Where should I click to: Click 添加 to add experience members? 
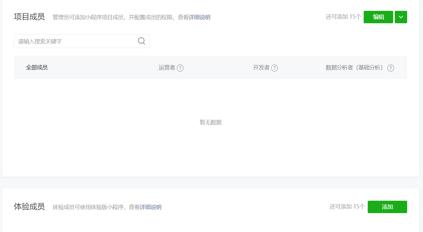pyautogui.click(x=387, y=207)
